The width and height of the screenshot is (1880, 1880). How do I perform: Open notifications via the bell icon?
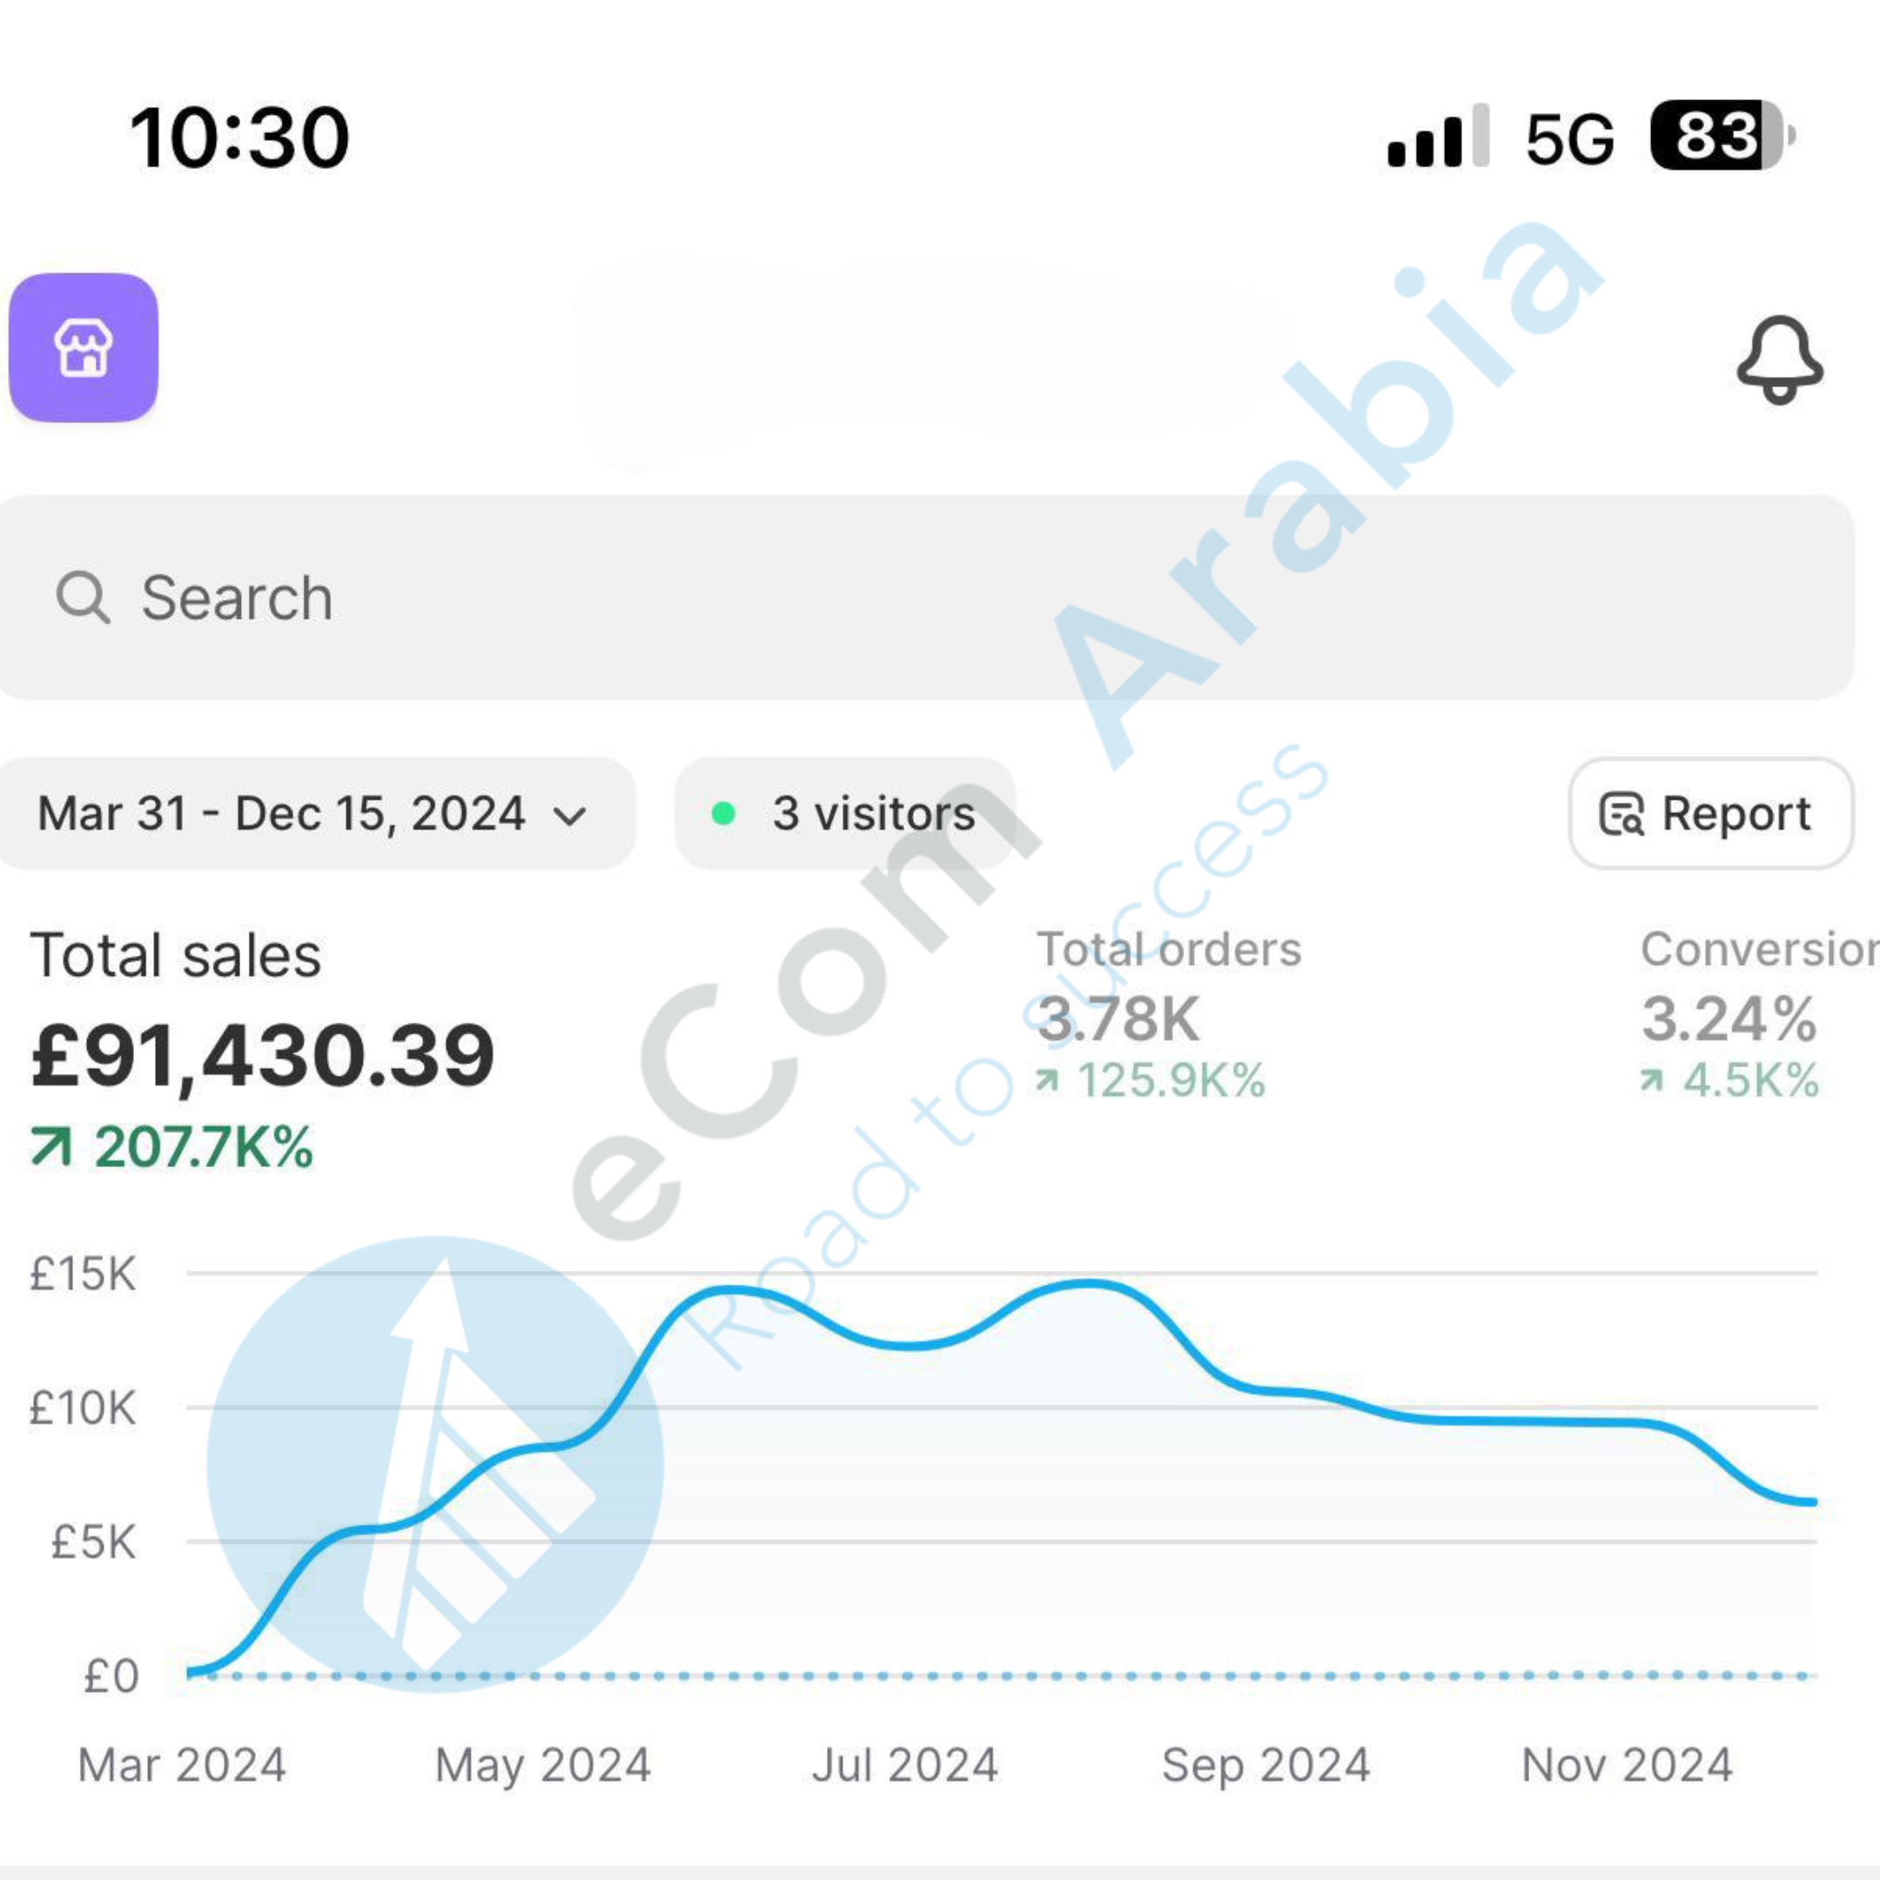click(1780, 359)
